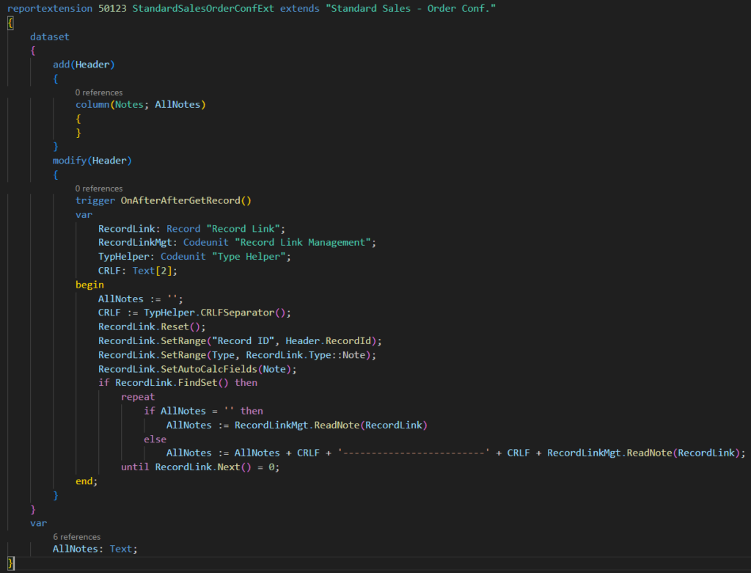Viewport: 751px width, 573px height.
Task: Click the object ID 50123
Action: (111, 7)
